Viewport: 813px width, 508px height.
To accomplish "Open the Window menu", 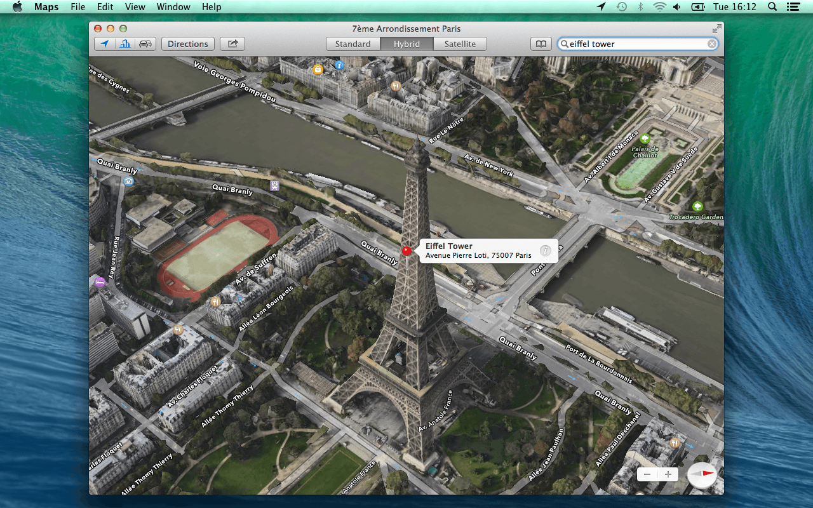I will [173, 7].
